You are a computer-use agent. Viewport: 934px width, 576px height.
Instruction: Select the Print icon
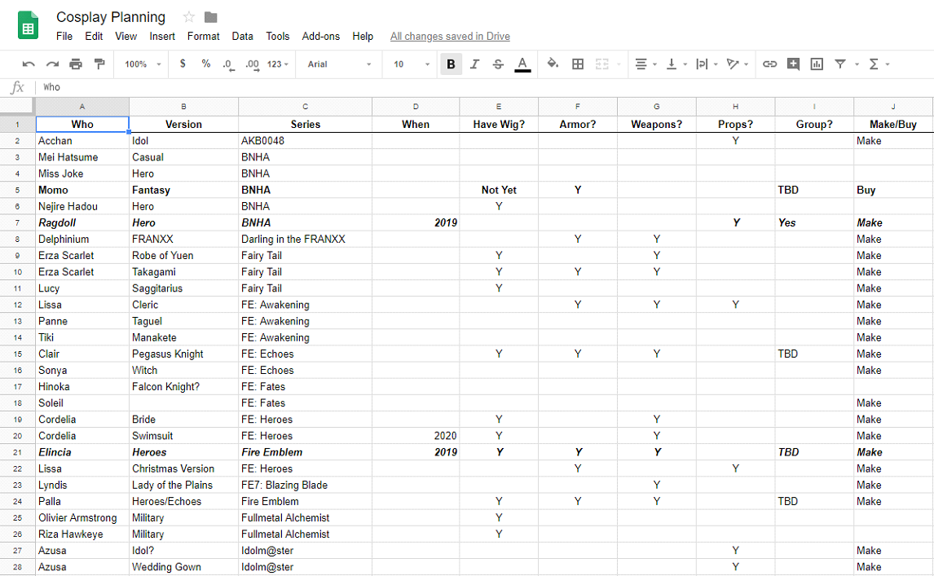tap(74, 64)
